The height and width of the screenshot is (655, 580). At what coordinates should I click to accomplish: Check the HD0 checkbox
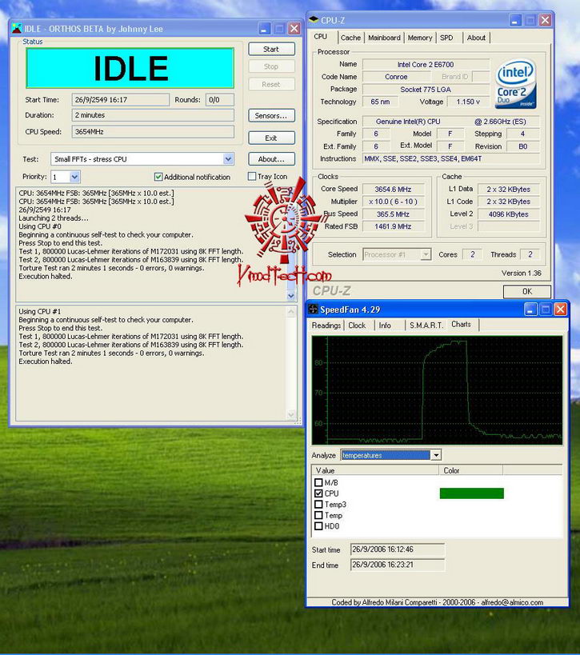pos(318,526)
